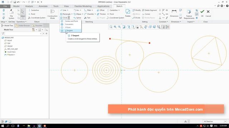The height and width of the screenshot is (128, 229).
Task: Click the Save icon in quick access toolbar
Action: pyautogui.click(x=15, y=2)
